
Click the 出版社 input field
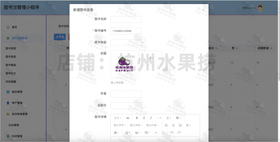tap(126, 106)
